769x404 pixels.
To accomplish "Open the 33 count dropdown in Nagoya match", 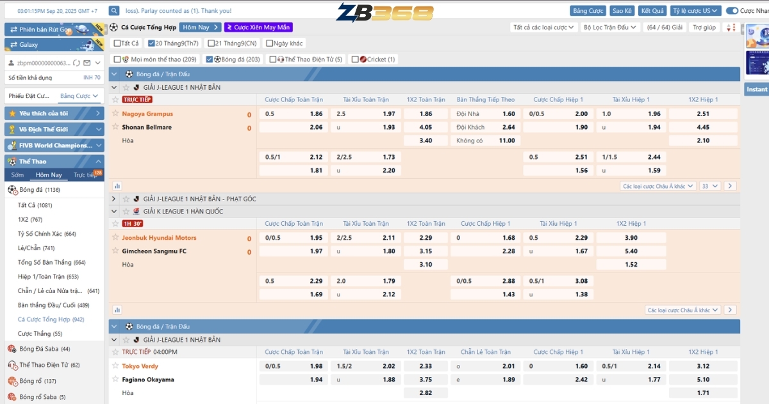I will pos(710,186).
